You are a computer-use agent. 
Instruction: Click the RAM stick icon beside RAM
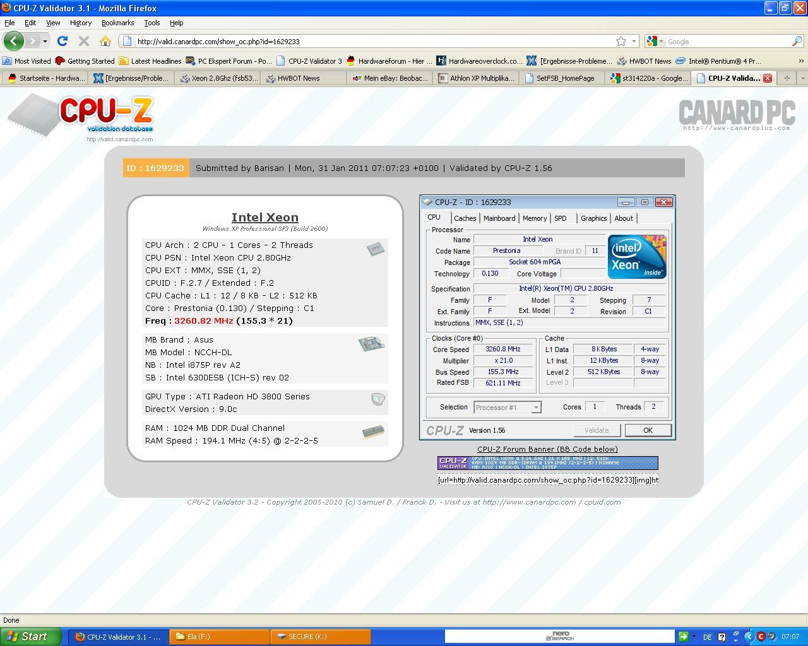click(x=373, y=433)
